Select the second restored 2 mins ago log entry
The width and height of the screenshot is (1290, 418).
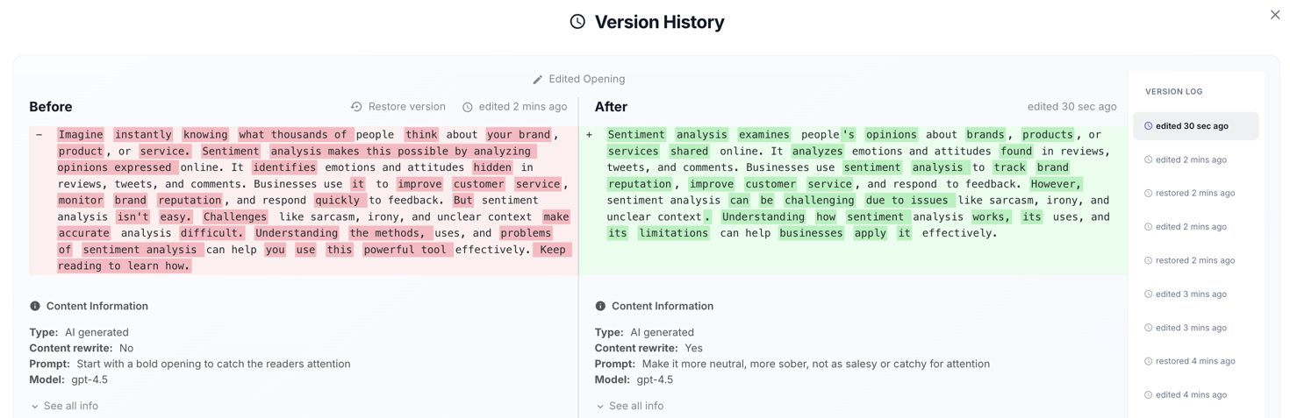point(1195,260)
